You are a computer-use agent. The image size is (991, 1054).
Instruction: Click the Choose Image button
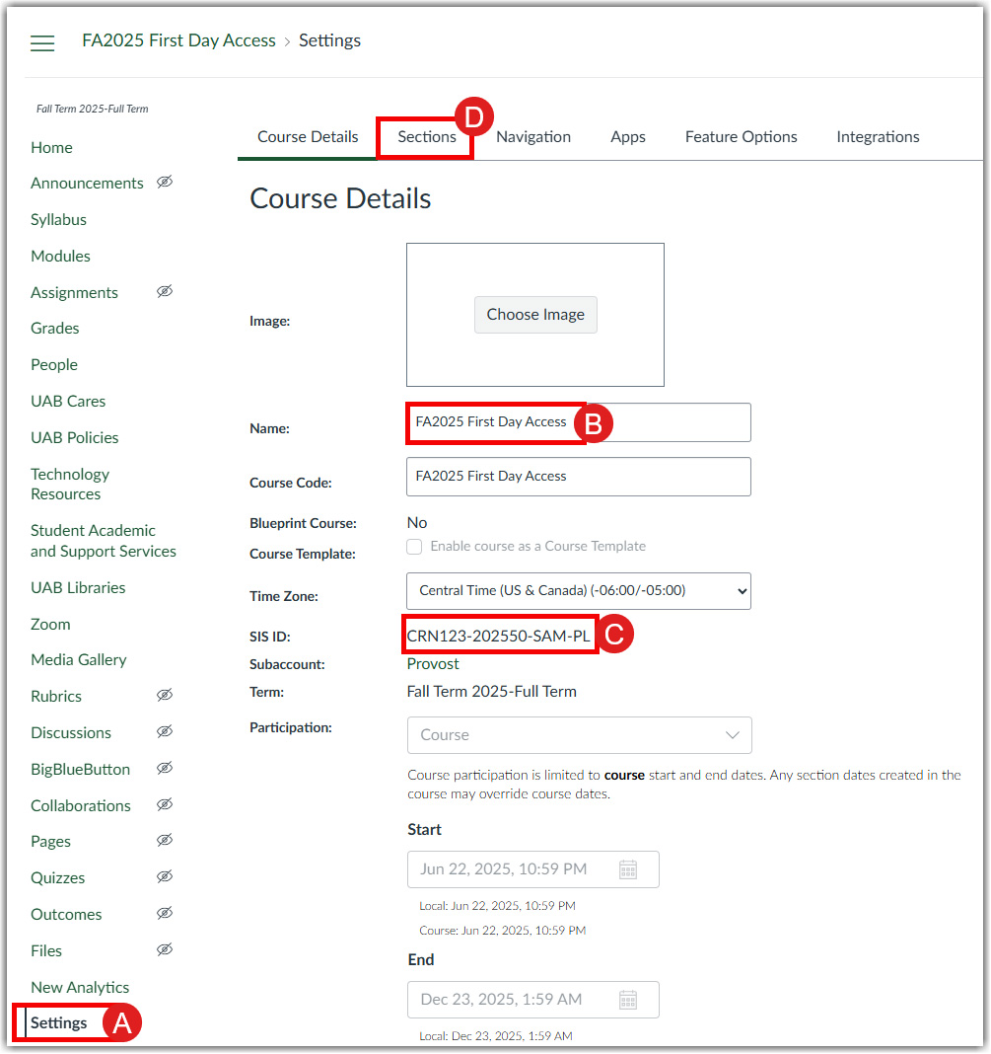[535, 314]
